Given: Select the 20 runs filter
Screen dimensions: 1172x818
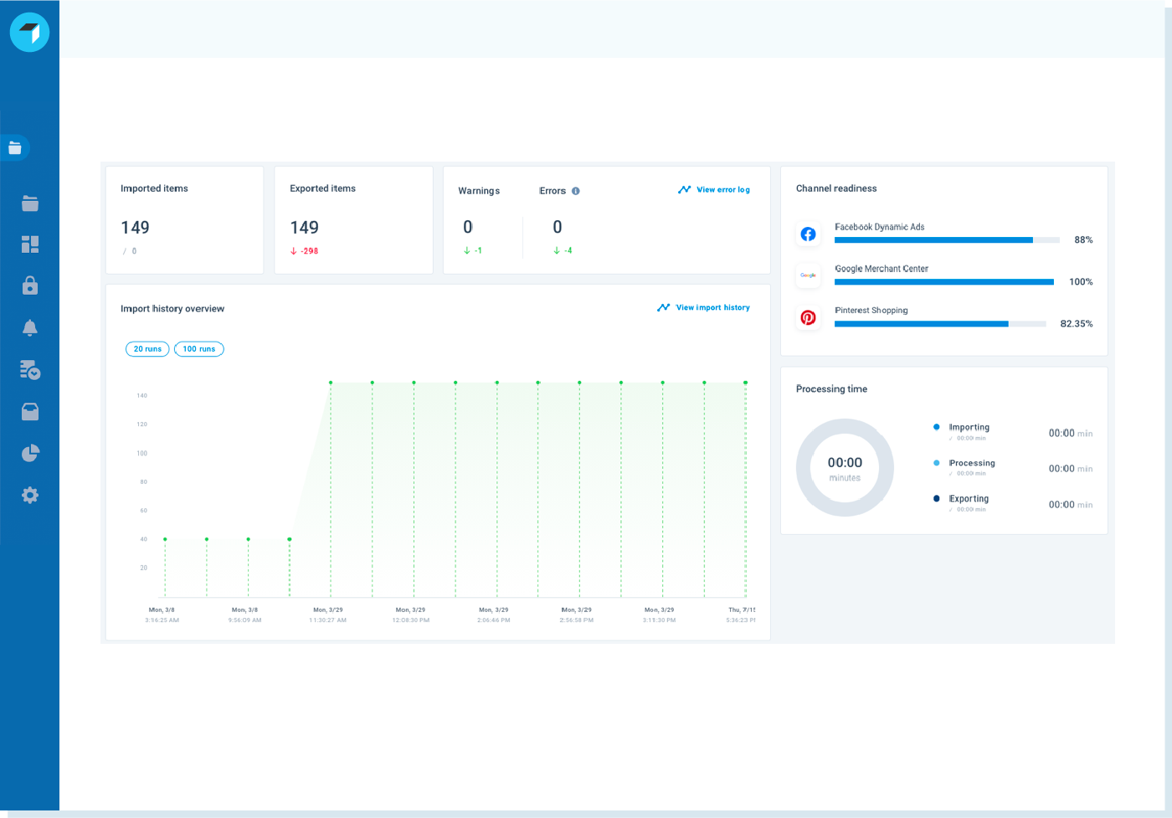Looking at the screenshot, I should (x=147, y=349).
